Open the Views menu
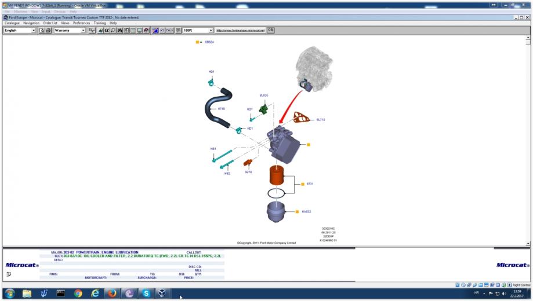The height and width of the screenshot is (301, 533). (x=65, y=23)
